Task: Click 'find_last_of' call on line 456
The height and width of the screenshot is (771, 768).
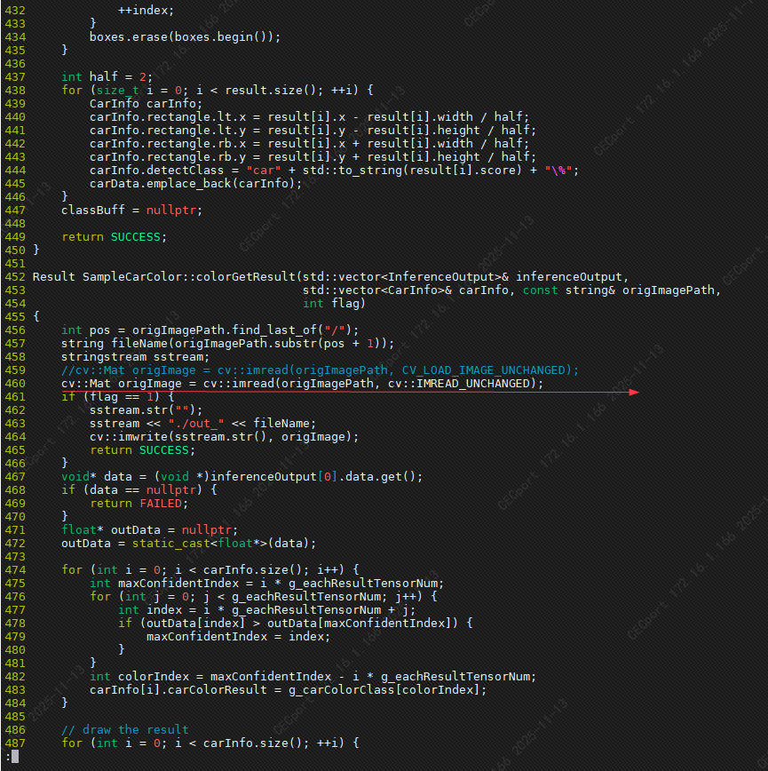Action: click(273, 330)
